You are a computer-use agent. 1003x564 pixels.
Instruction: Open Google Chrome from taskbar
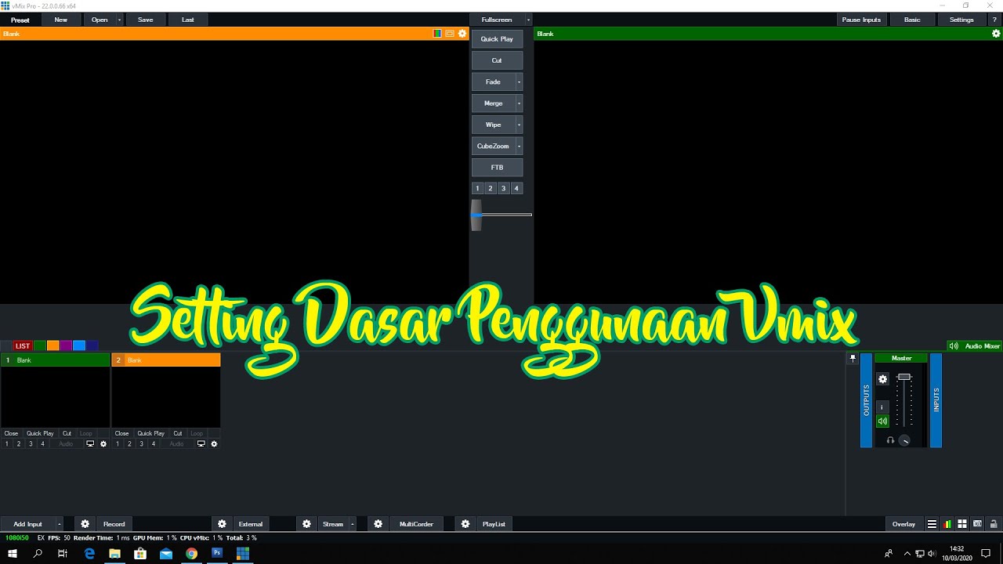[191, 553]
